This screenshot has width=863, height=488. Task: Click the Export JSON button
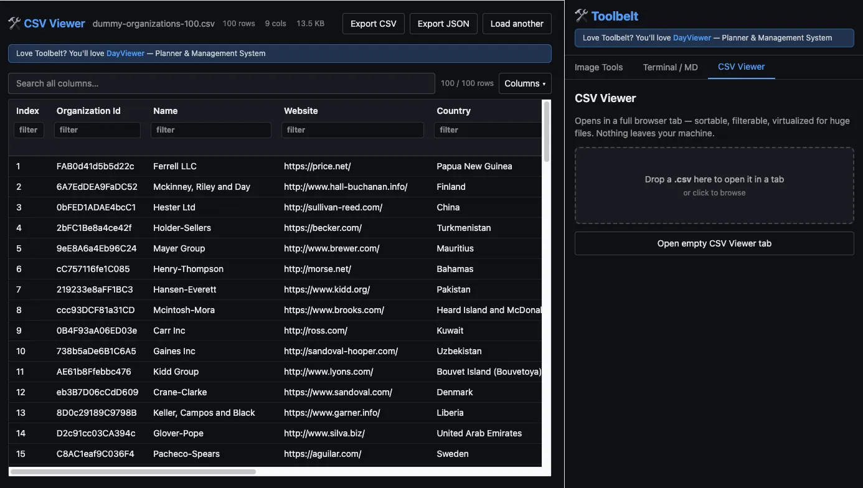[443, 24]
